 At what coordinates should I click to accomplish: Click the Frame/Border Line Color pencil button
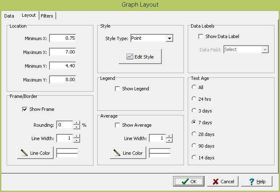[x=36, y=153]
